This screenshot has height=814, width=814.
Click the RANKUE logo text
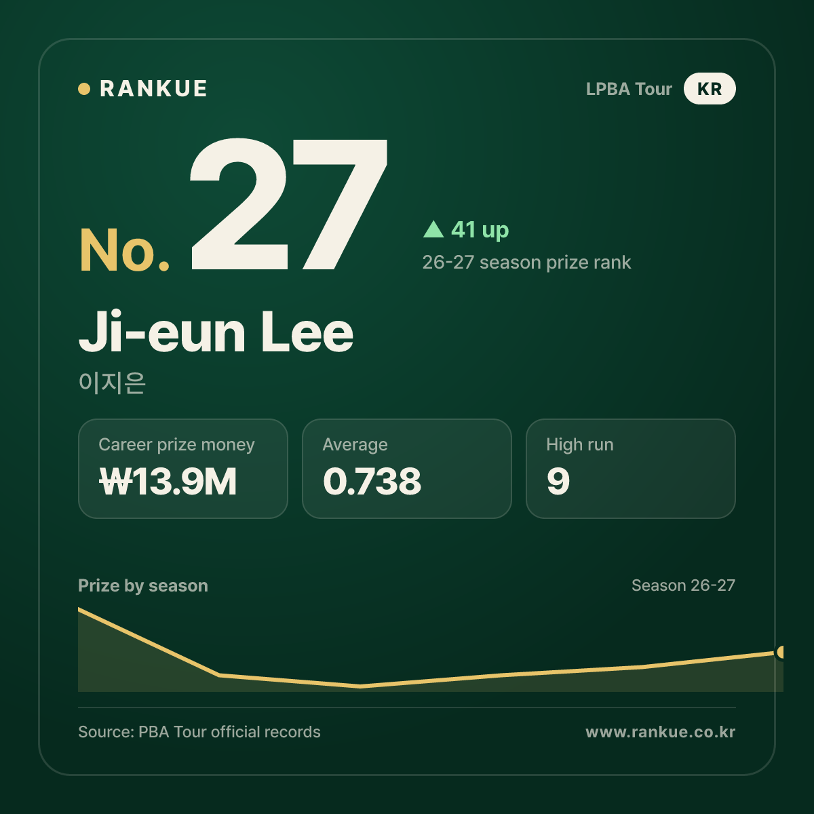(x=153, y=89)
